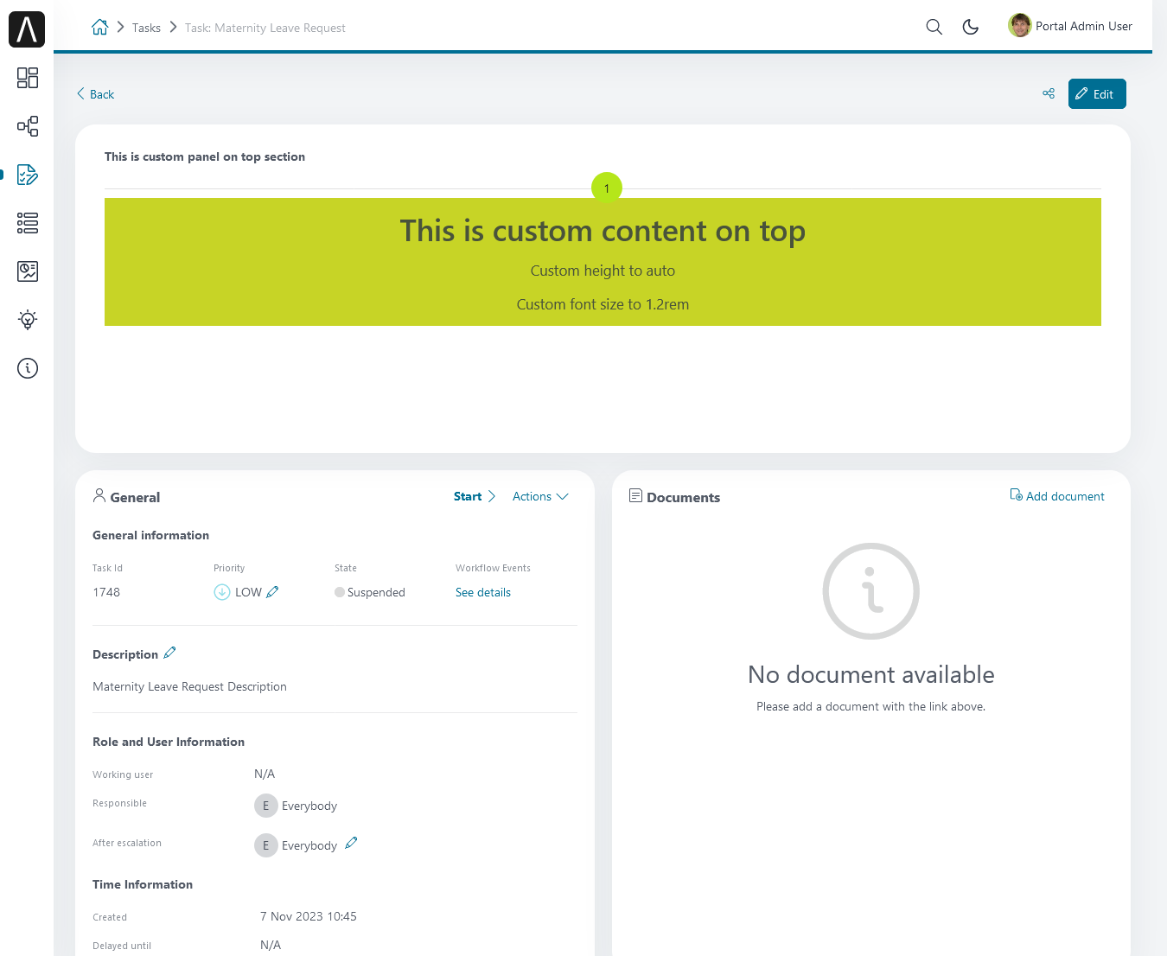Open the Statistics icon in the sidebar
This screenshot has height=956, width=1167.
coord(28,271)
